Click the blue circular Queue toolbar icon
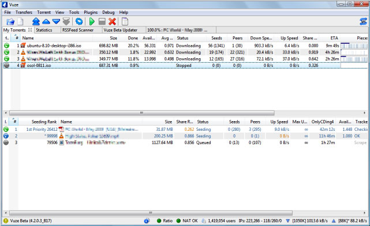 [79, 21]
